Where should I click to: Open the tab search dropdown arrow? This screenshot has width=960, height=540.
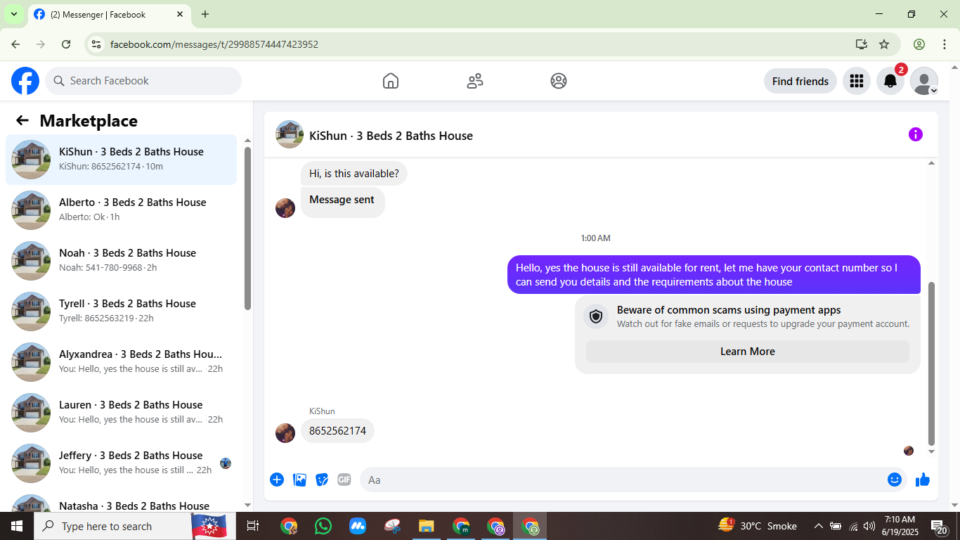pyautogui.click(x=13, y=14)
